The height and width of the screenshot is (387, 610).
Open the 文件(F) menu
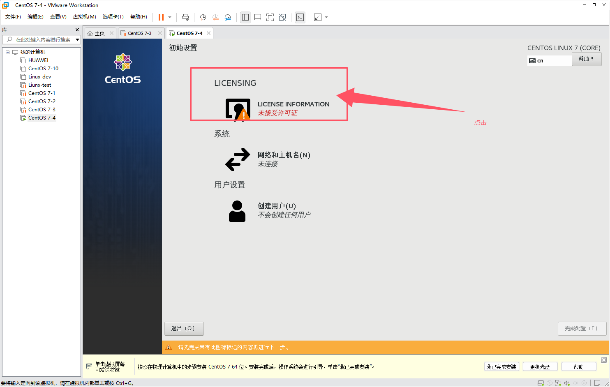(13, 17)
